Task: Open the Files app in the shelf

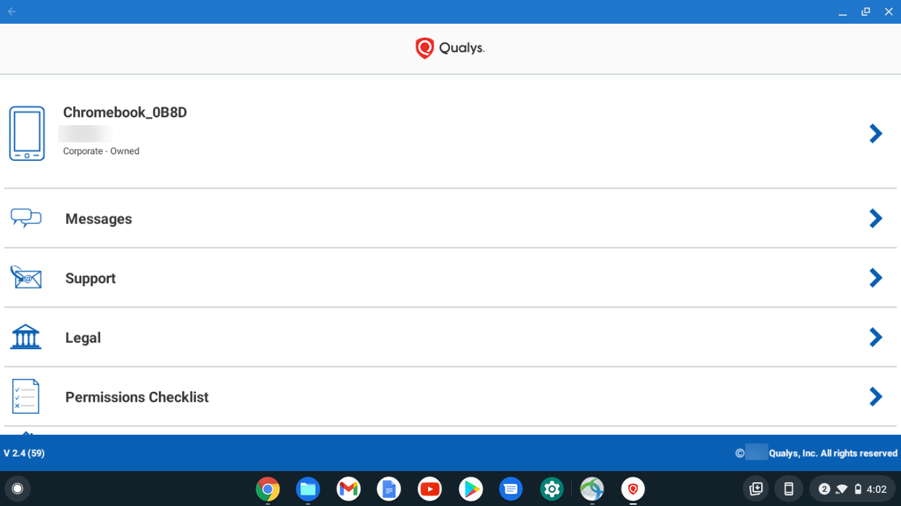Action: click(x=308, y=489)
